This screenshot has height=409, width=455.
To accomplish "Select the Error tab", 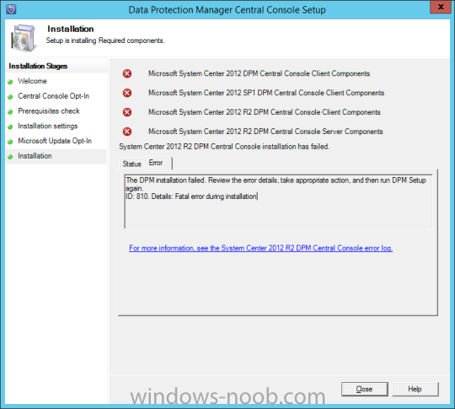I will (x=158, y=163).
